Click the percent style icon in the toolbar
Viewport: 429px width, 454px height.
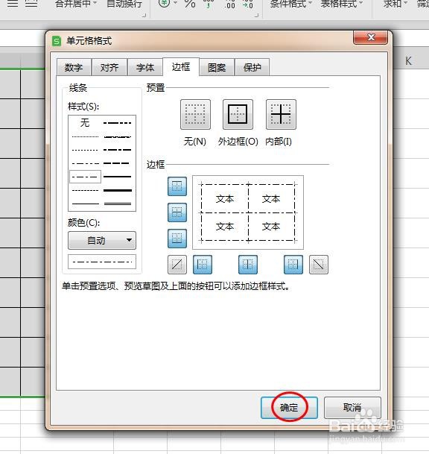(x=190, y=4)
